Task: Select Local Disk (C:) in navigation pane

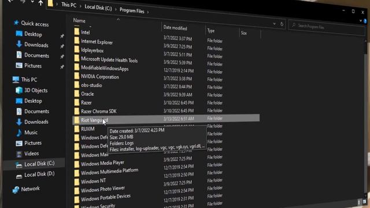Action: tap(39, 164)
